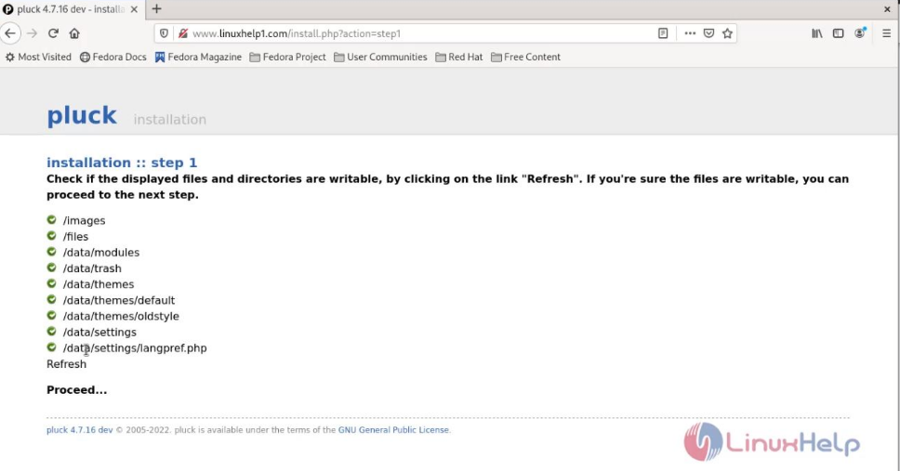This screenshot has width=900, height=471.
Task: Click the /data/themes/oldstyle text
Action: click(121, 316)
